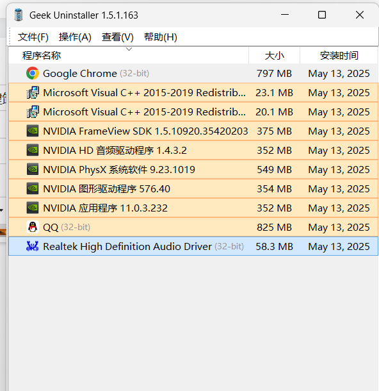The width and height of the screenshot is (379, 391).
Task: Open the 帮助(H) menu
Action: 160,37
